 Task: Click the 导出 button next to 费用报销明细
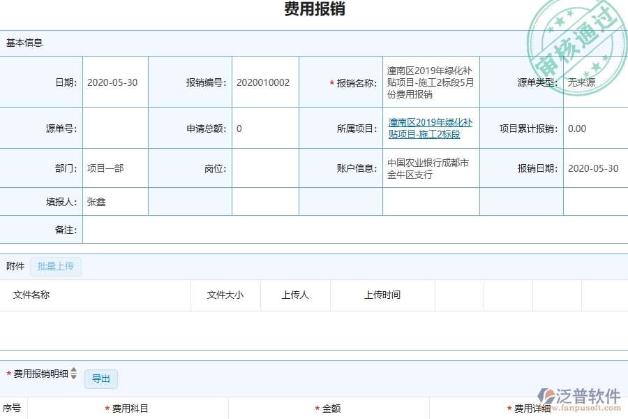(x=101, y=378)
